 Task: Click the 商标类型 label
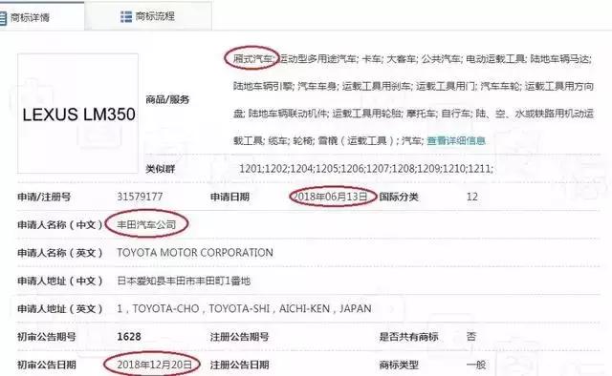(x=399, y=366)
